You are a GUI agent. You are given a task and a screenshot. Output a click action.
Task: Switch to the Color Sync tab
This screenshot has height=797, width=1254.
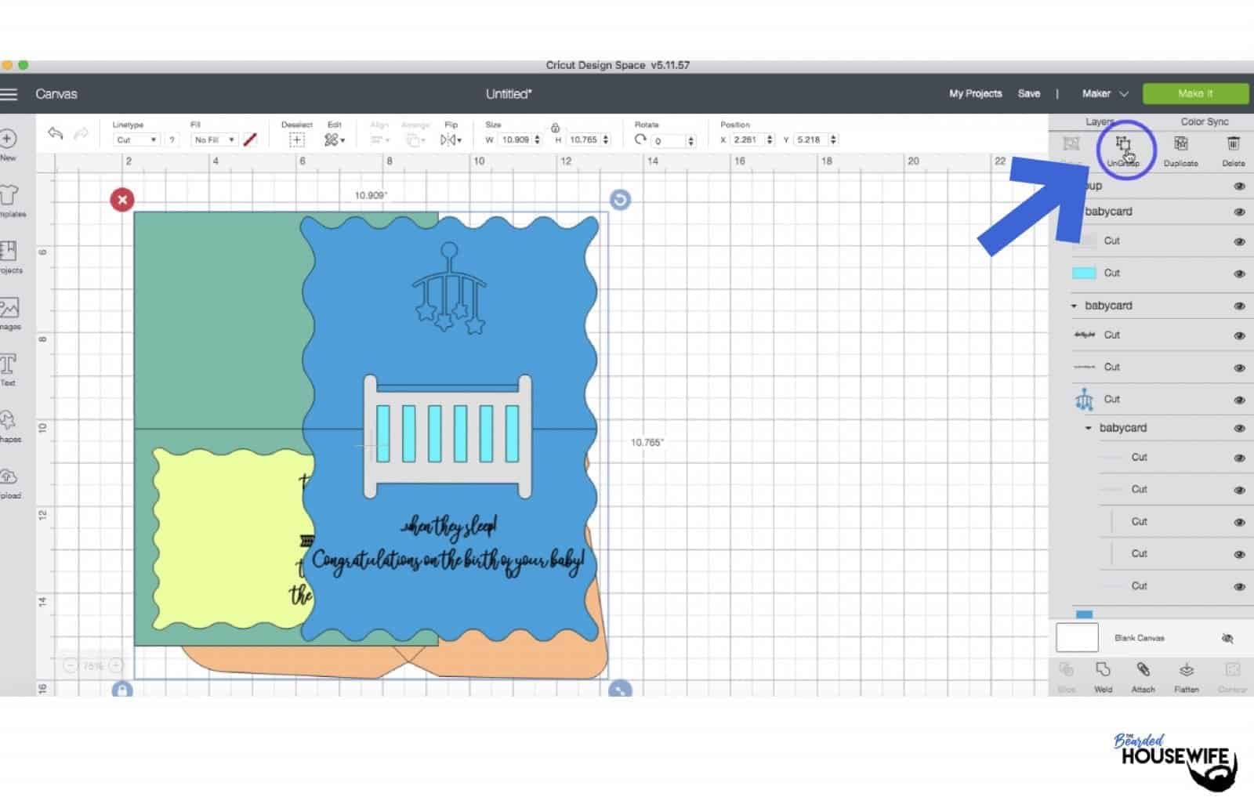point(1204,122)
